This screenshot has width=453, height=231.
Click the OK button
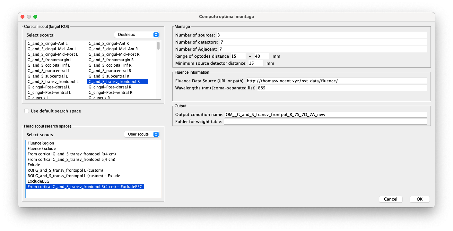coord(420,199)
